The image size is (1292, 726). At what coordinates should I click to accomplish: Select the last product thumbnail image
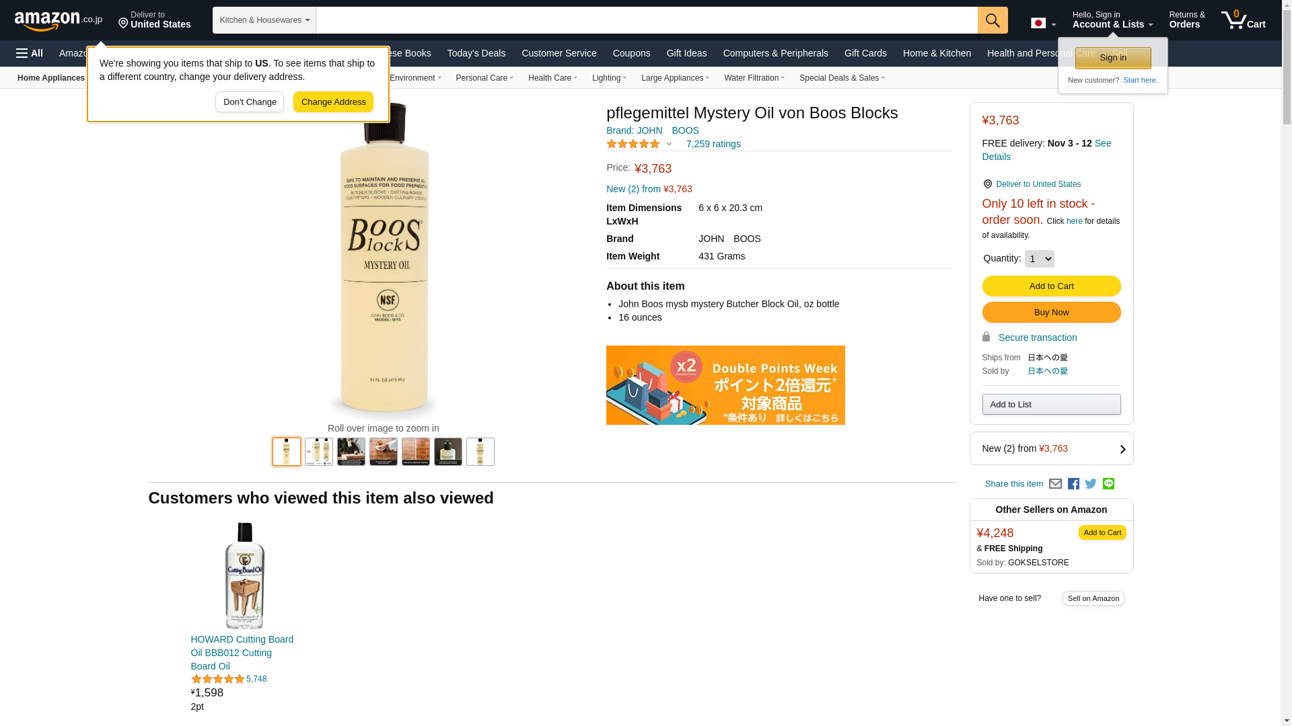click(x=480, y=452)
